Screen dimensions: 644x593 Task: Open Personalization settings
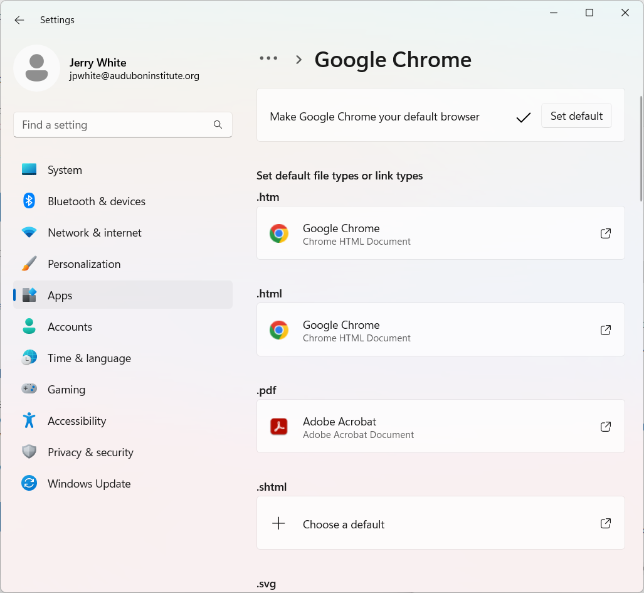click(x=123, y=264)
